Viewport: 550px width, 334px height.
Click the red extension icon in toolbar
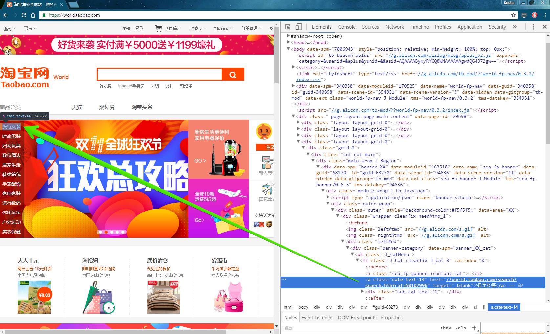[x=534, y=15]
